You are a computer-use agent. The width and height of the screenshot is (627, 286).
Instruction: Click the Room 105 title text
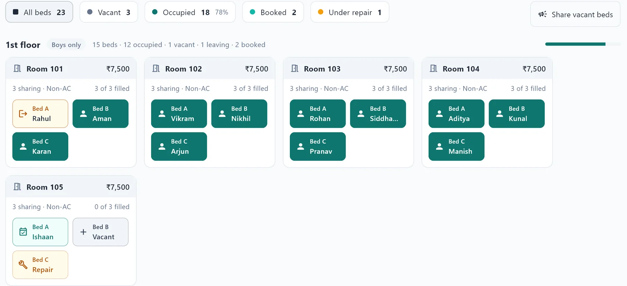45,187
